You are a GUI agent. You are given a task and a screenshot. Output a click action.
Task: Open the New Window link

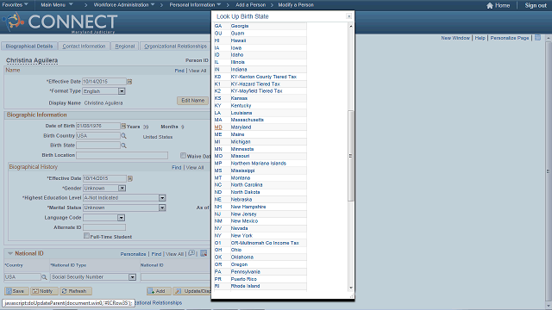tap(455, 38)
